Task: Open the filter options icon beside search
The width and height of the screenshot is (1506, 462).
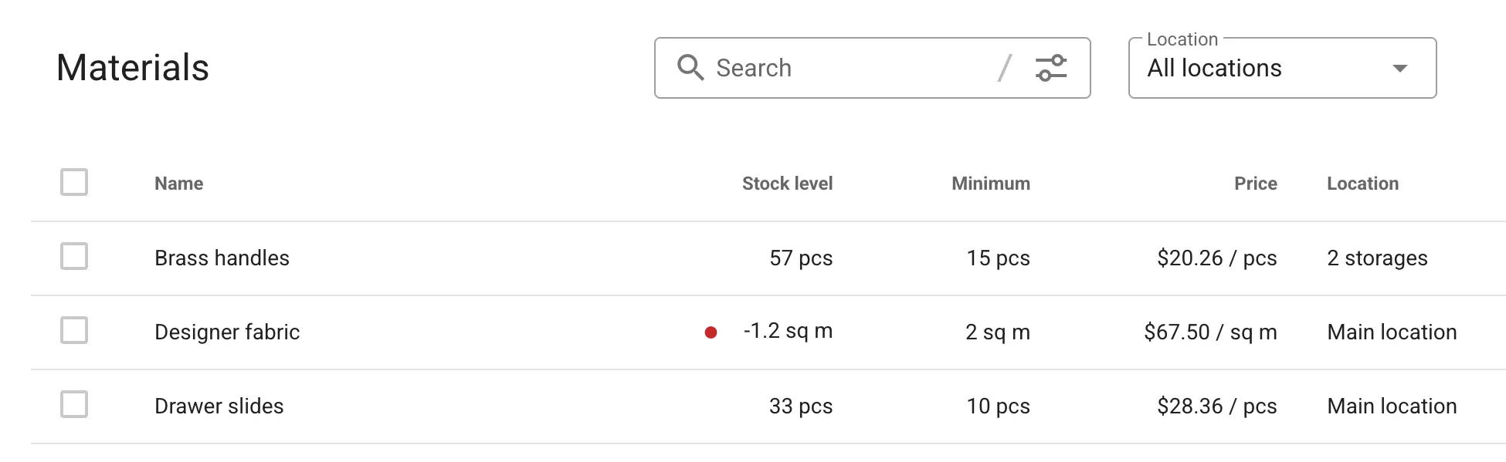Action: point(1052,68)
